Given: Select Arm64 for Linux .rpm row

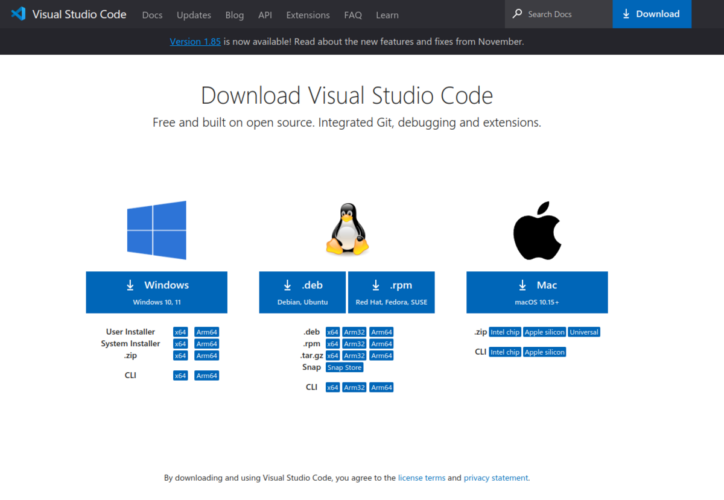Looking at the screenshot, I should coord(381,344).
